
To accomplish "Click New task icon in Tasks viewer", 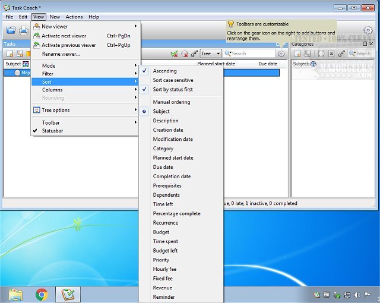I will pyautogui.click(x=9, y=53).
